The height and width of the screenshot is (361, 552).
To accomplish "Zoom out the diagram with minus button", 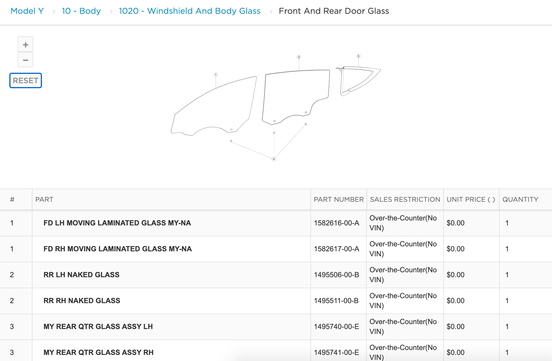I will tap(25, 60).
